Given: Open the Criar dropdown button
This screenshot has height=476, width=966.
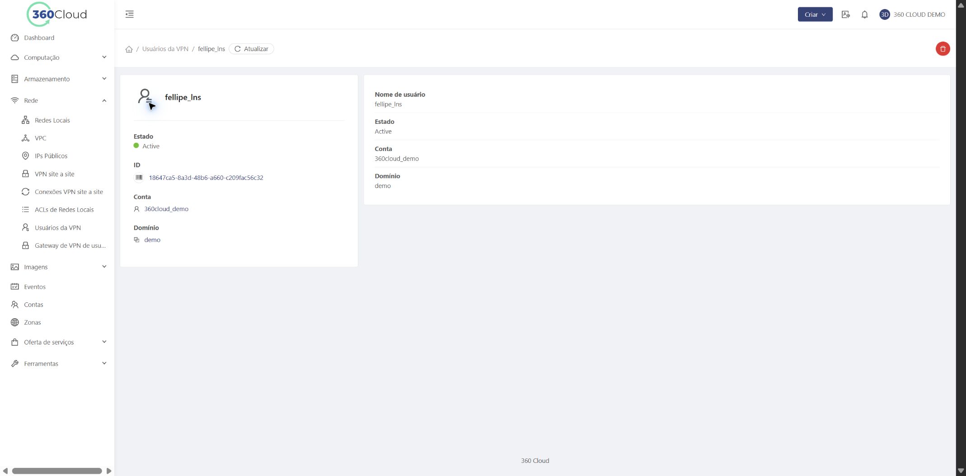Looking at the screenshot, I should click(815, 14).
